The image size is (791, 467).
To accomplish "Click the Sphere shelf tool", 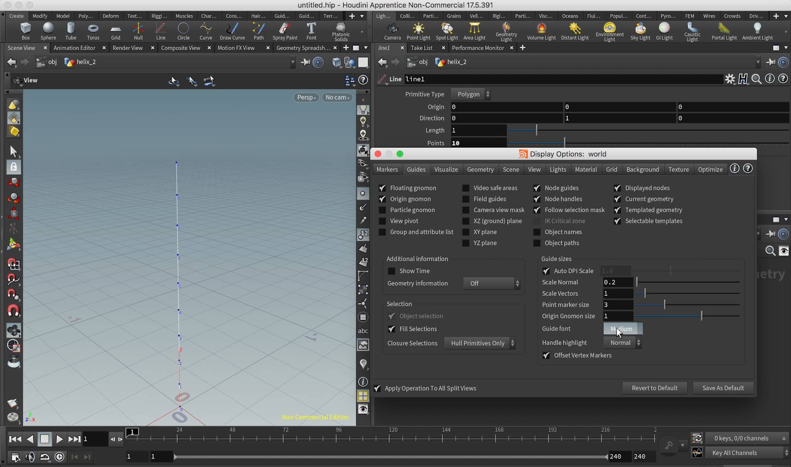I will tap(48, 31).
